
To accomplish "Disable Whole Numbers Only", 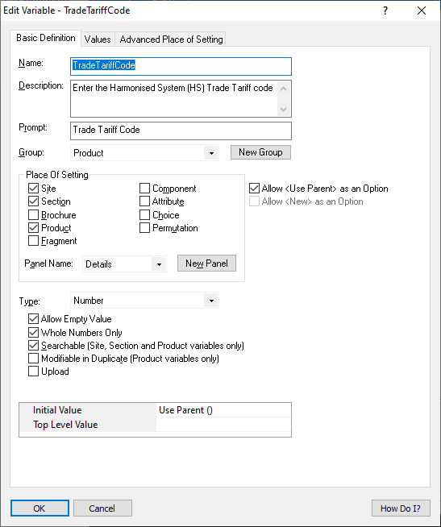I will pyautogui.click(x=33, y=333).
